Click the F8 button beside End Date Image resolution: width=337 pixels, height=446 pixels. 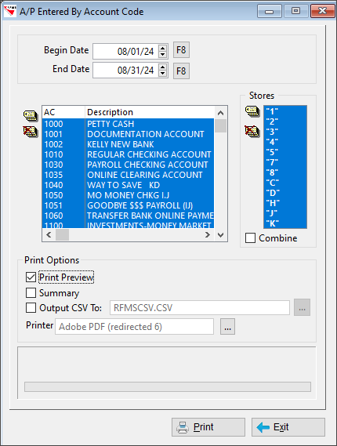click(x=181, y=71)
